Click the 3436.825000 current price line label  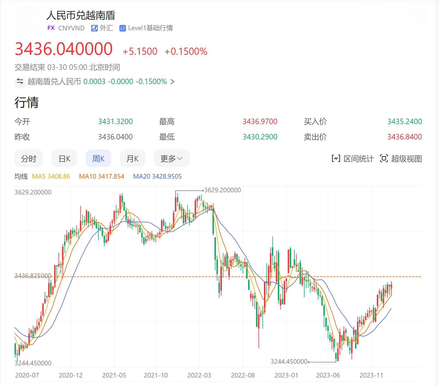click(33, 276)
